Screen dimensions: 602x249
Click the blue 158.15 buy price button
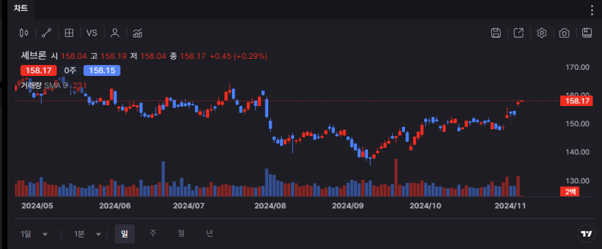coord(102,70)
